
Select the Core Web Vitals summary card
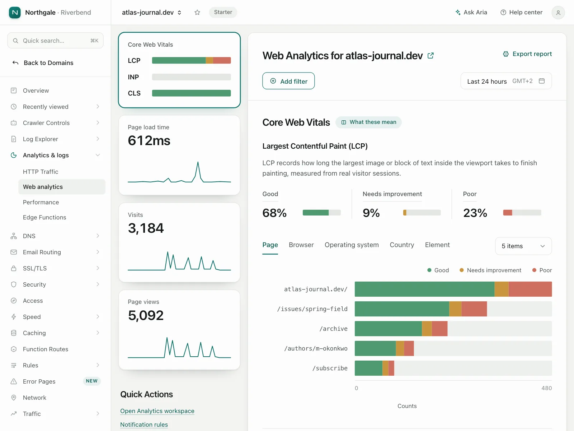(179, 70)
